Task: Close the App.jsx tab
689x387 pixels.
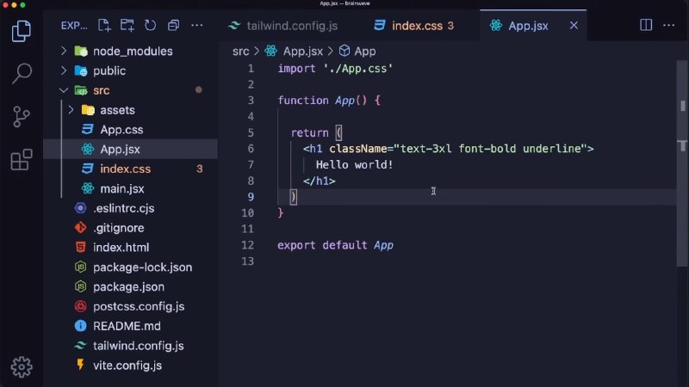Action: 574,26
